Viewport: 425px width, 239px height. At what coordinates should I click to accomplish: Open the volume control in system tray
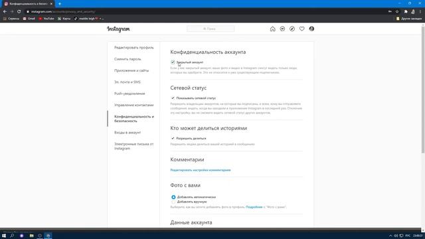pyautogui.click(x=396, y=236)
